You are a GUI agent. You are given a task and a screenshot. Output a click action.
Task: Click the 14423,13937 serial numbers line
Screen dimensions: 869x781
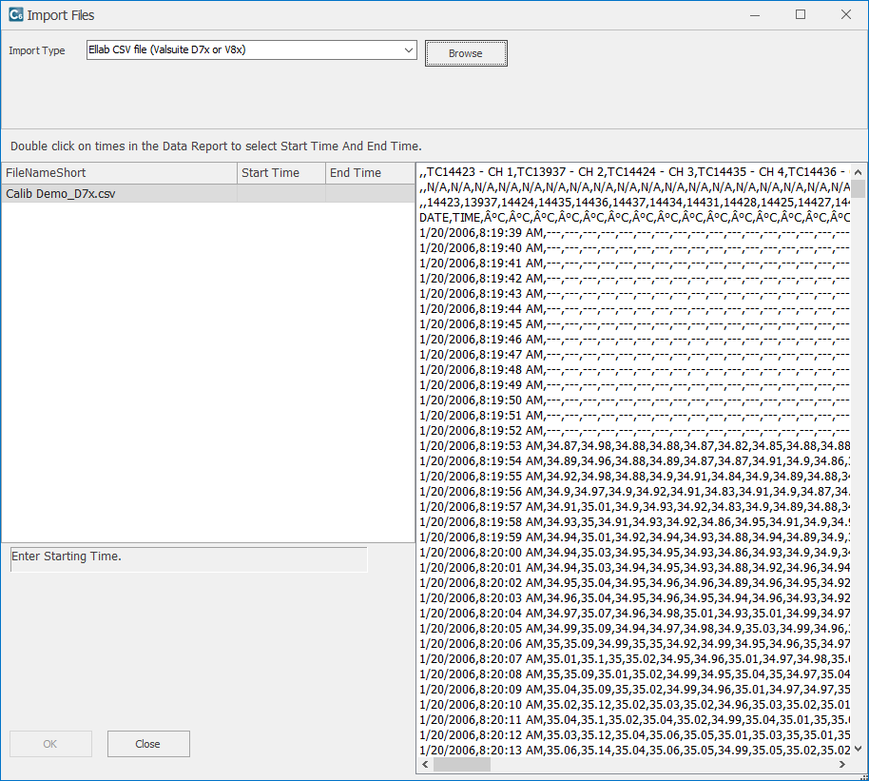[634, 203]
